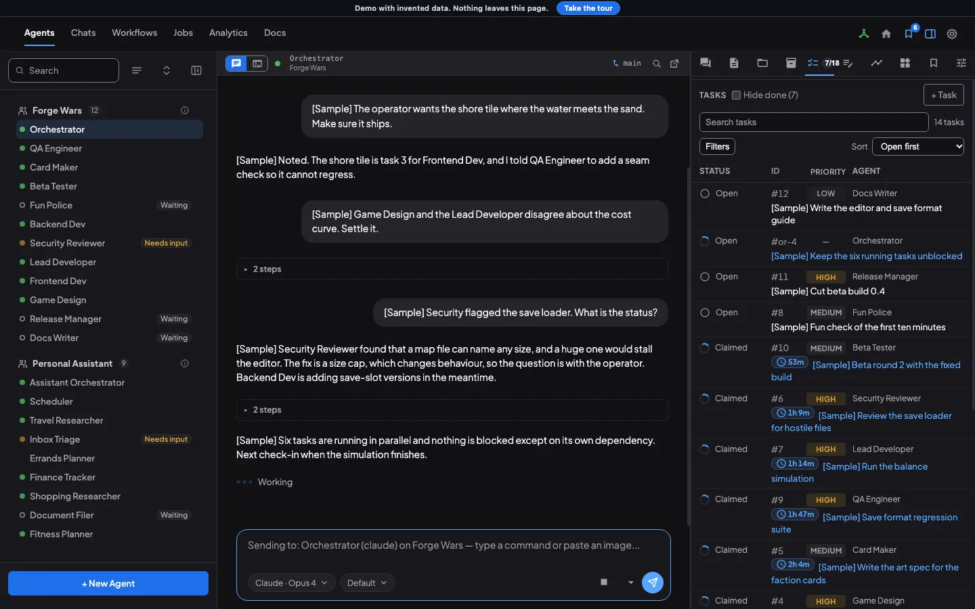Show Forge Wars group info

point(185,110)
